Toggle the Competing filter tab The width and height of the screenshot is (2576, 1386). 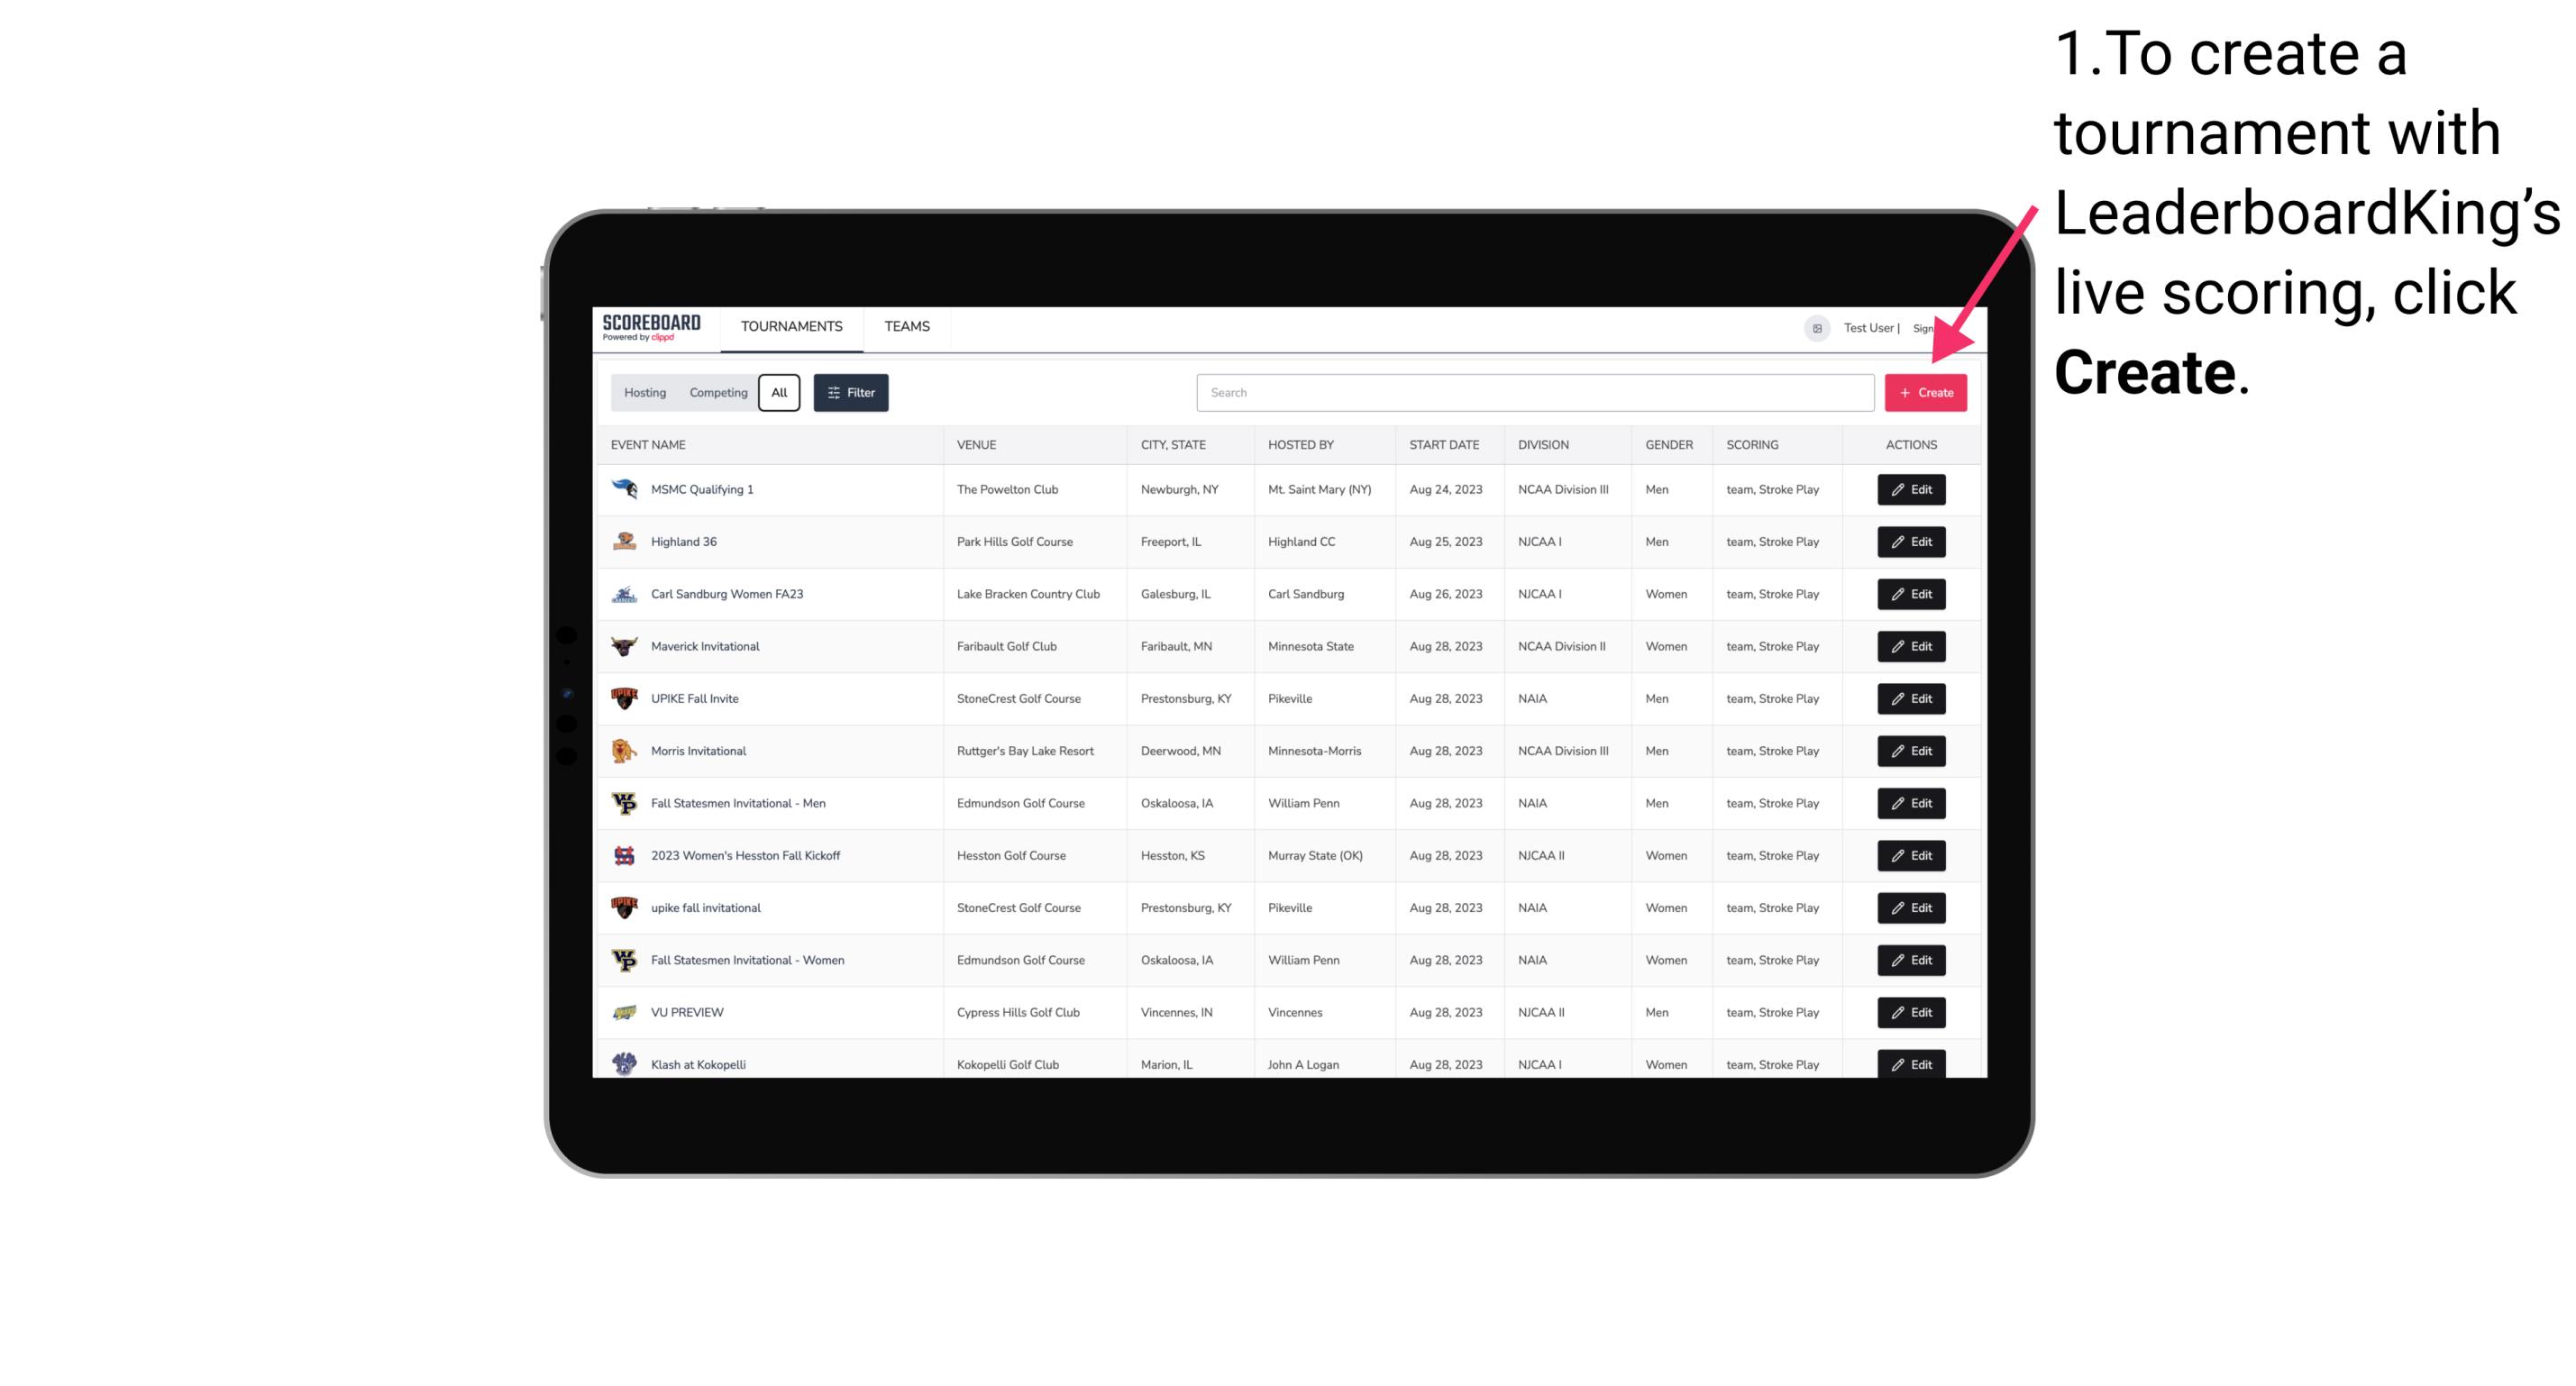click(x=716, y=393)
